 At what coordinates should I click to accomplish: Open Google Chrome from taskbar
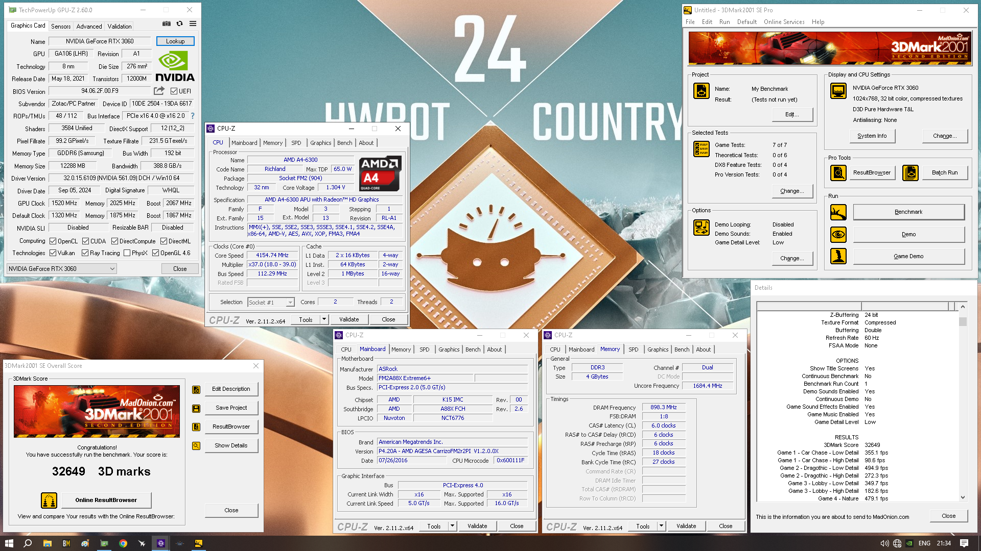tap(123, 543)
